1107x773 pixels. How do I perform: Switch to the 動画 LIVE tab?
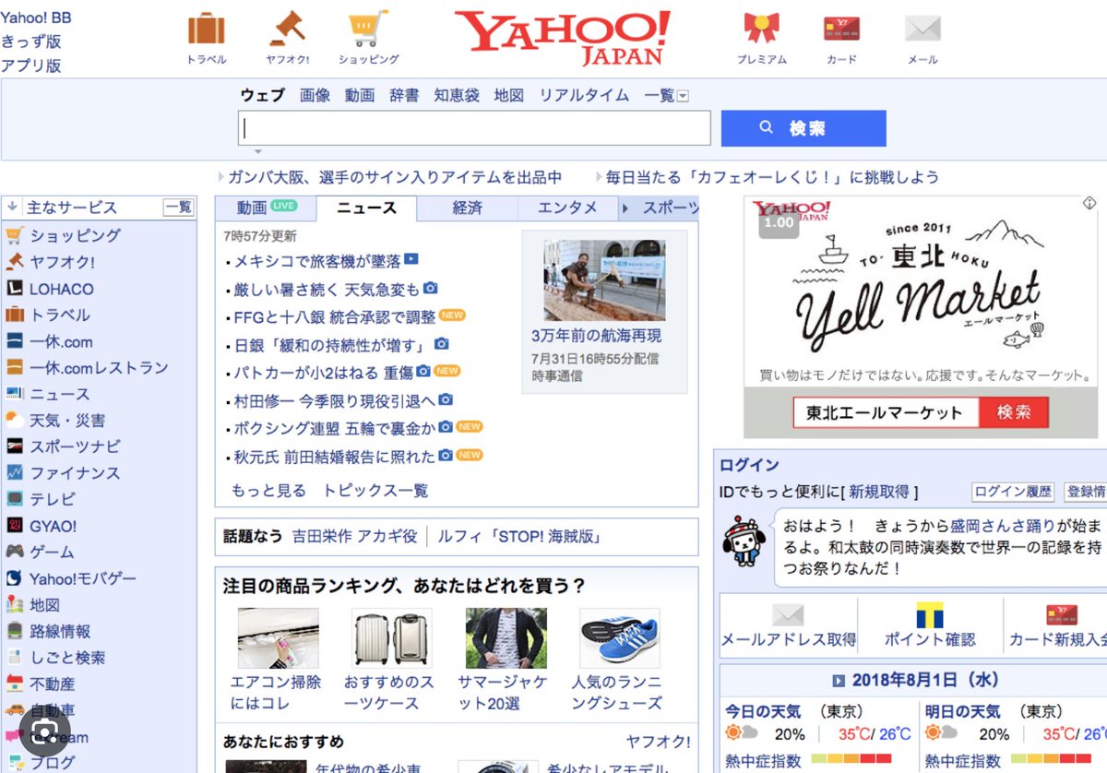point(266,208)
